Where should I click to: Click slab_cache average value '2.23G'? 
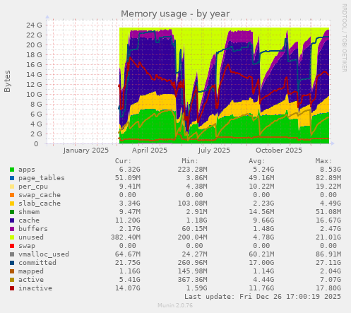point(263,203)
